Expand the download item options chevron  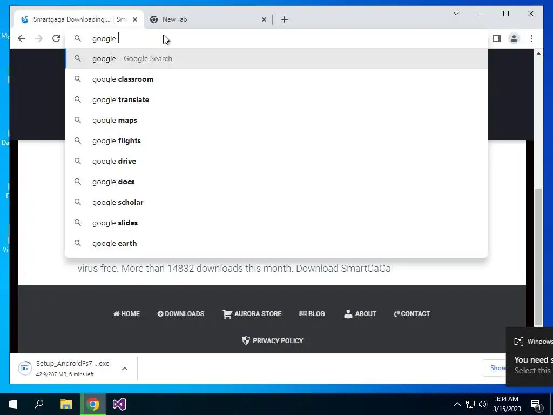pos(125,369)
